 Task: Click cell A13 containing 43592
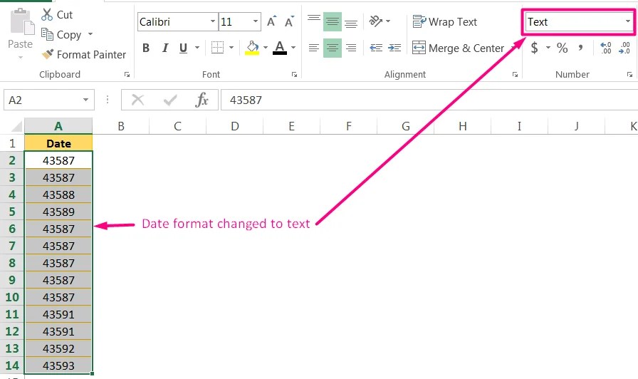point(58,348)
